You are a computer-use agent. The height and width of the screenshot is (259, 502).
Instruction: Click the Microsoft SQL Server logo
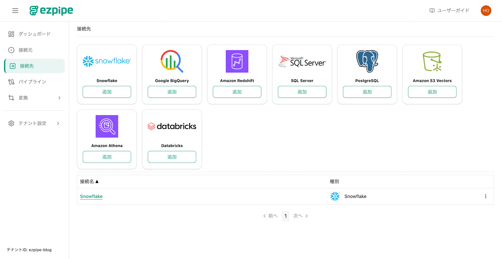coord(302,61)
